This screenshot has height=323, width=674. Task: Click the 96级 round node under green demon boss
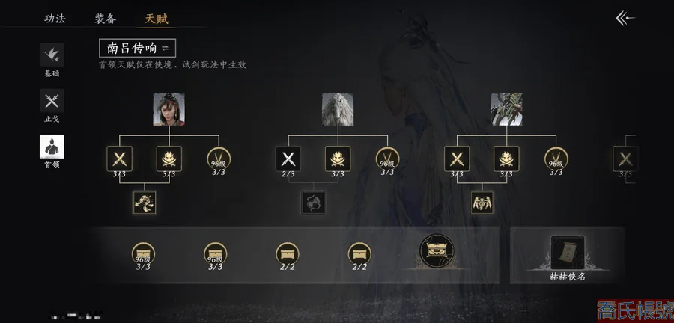tap(556, 159)
